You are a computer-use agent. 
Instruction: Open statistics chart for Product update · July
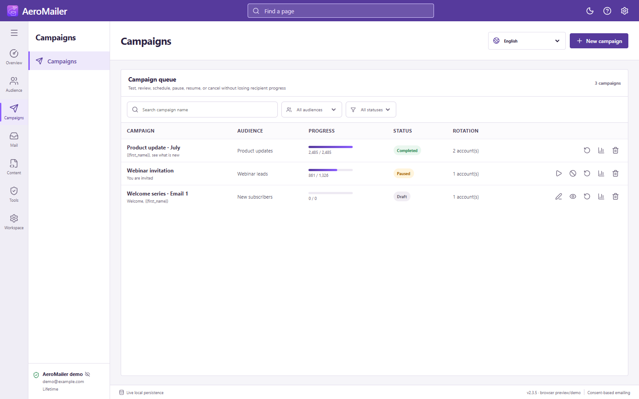pos(601,150)
